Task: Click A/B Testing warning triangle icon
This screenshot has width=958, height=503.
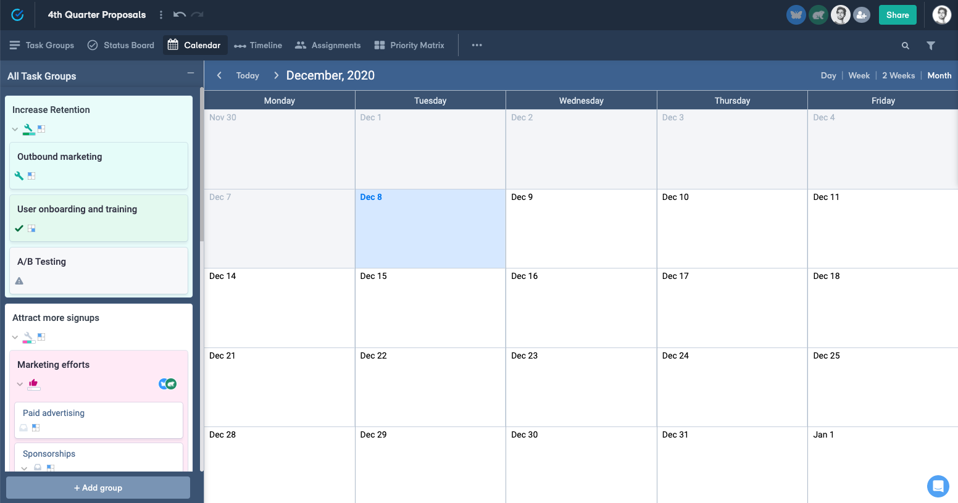Action: pos(19,281)
